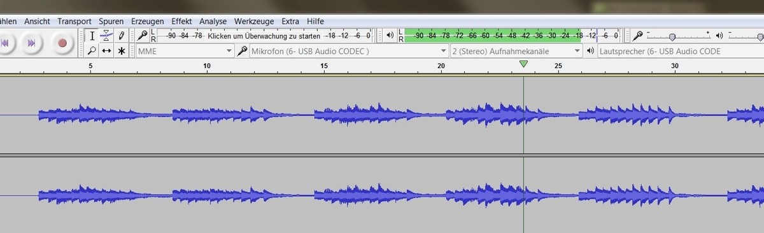
Task: Select the Zoom magnifier tool
Action: [92, 51]
